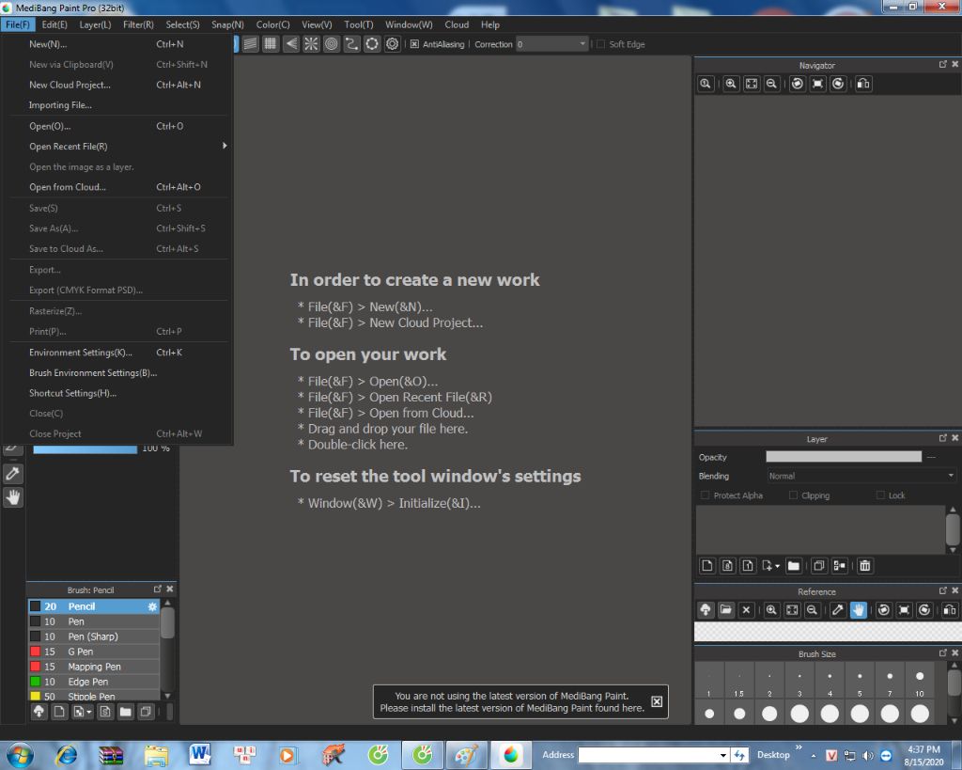Download reference image from cloud
962x770 pixels.
pyautogui.click(x=706, y=610)
